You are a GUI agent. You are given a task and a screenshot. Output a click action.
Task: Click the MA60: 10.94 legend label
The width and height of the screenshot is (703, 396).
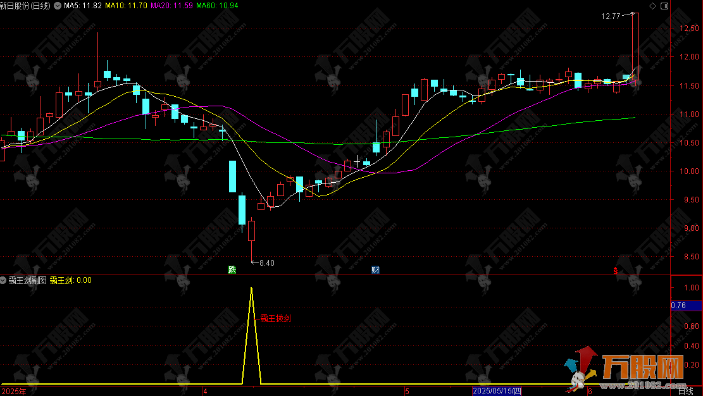click(218, 6)
